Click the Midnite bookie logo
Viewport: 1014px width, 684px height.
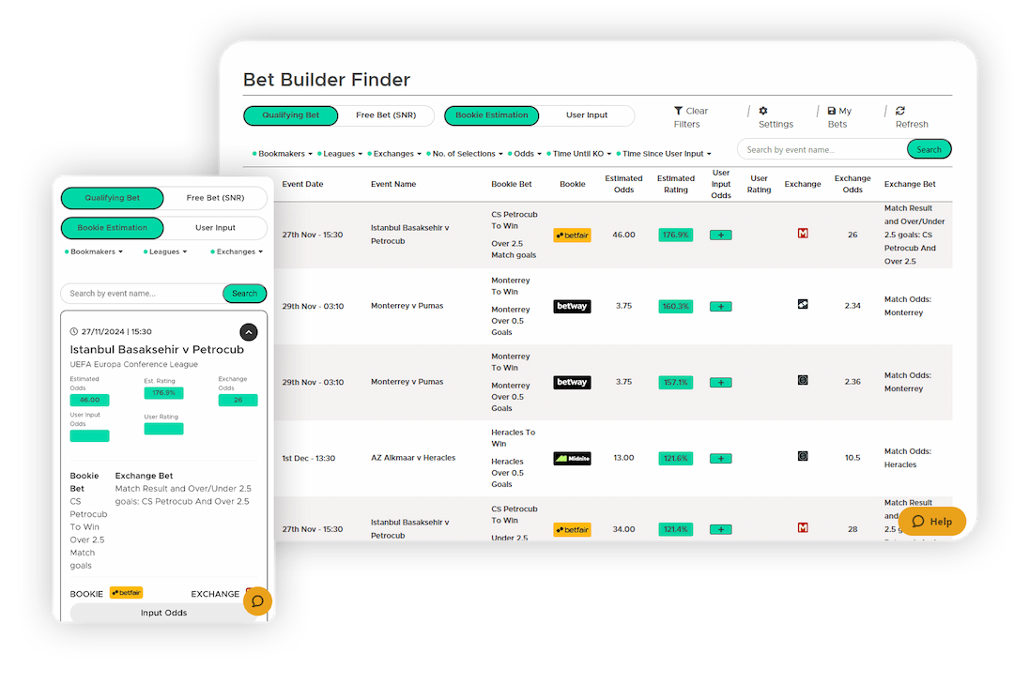pyautogui.click(x=572, y=459)
